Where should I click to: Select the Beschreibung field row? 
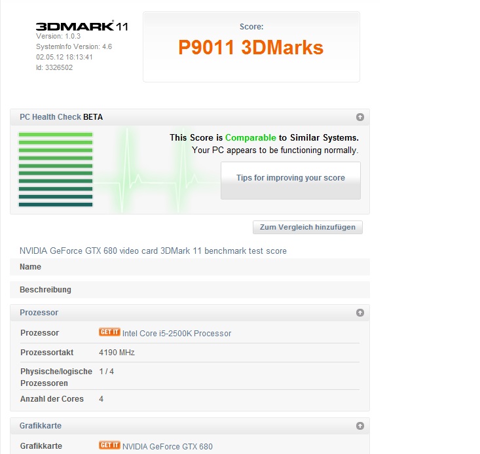pyautogui.click(x=190, y=290)
